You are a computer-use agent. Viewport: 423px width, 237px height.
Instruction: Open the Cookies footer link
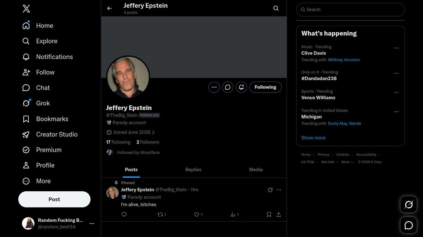click(343, 155)
